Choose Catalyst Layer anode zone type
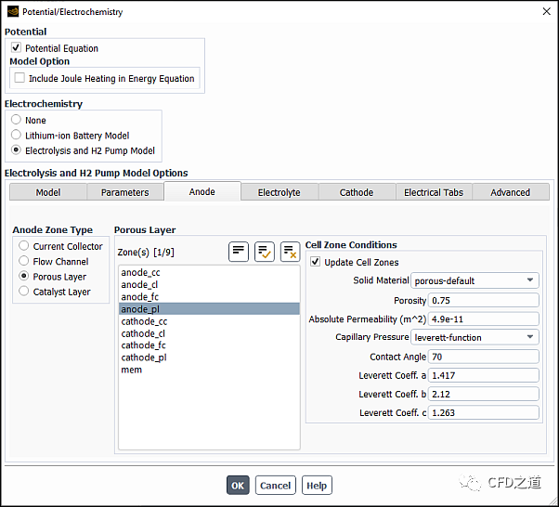559x507 pixels. coord(24,292)
